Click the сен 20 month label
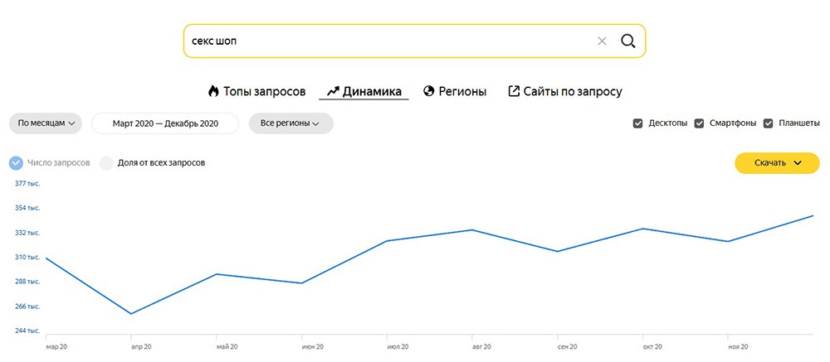 (x=568, y=347)
